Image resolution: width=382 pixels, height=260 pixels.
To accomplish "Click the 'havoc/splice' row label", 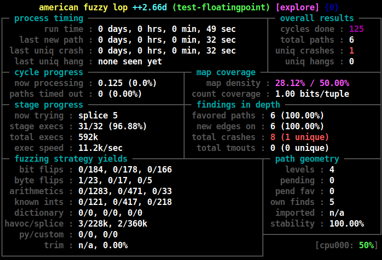I will 34,224.
